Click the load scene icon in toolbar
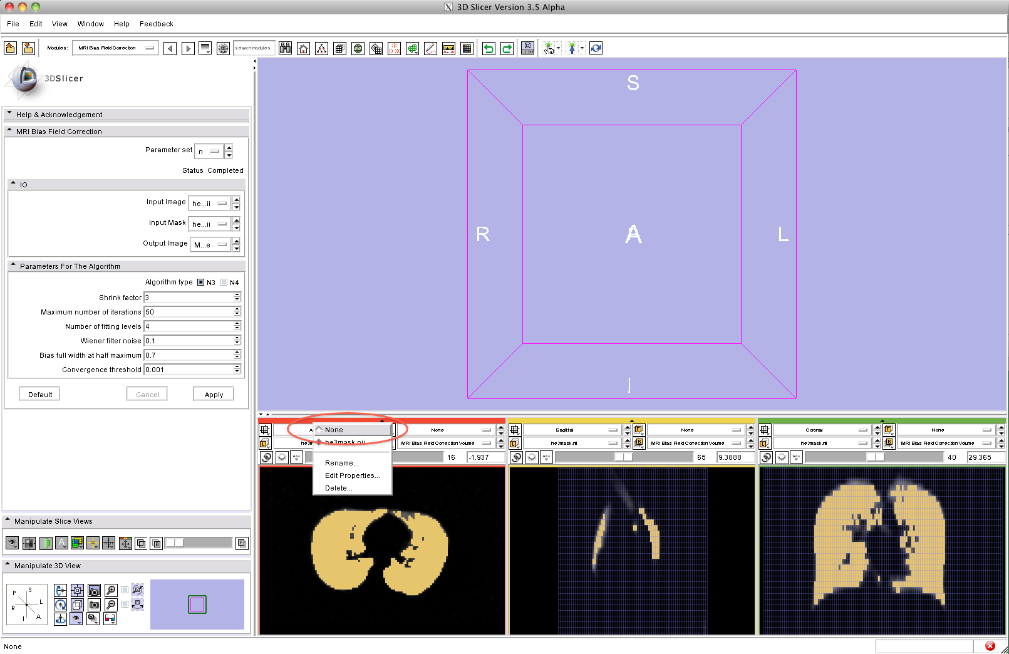Screen dimensions: 1009x654 (x=11, y=48)
